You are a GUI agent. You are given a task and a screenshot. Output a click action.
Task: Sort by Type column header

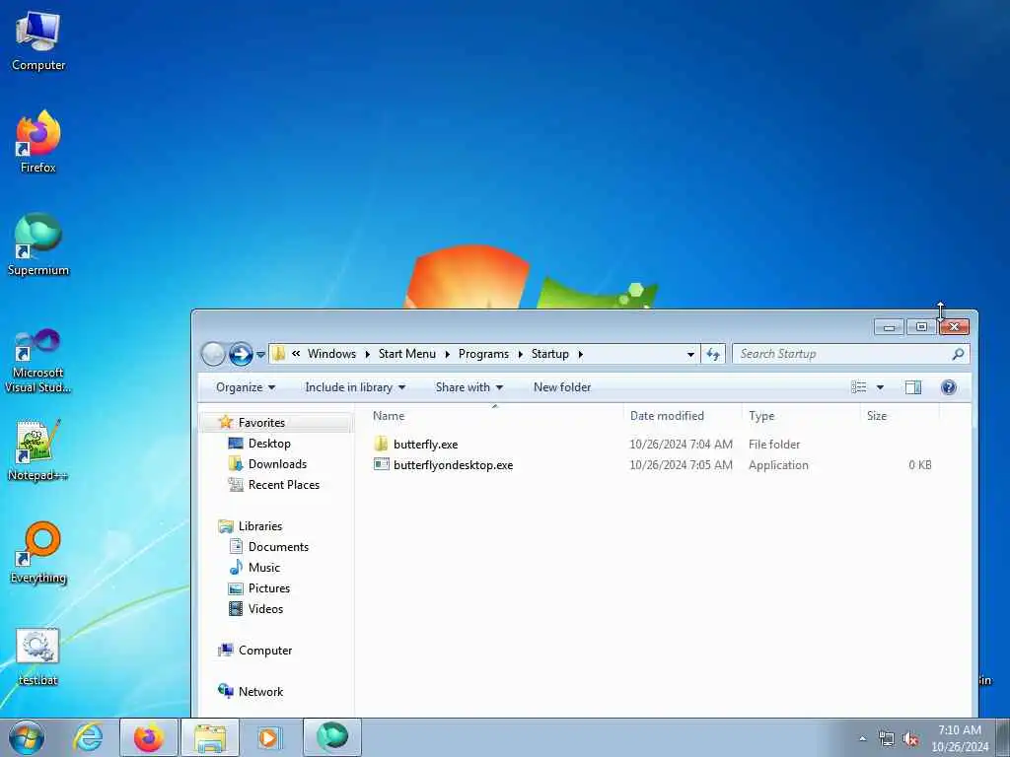(x=801, y=416)
